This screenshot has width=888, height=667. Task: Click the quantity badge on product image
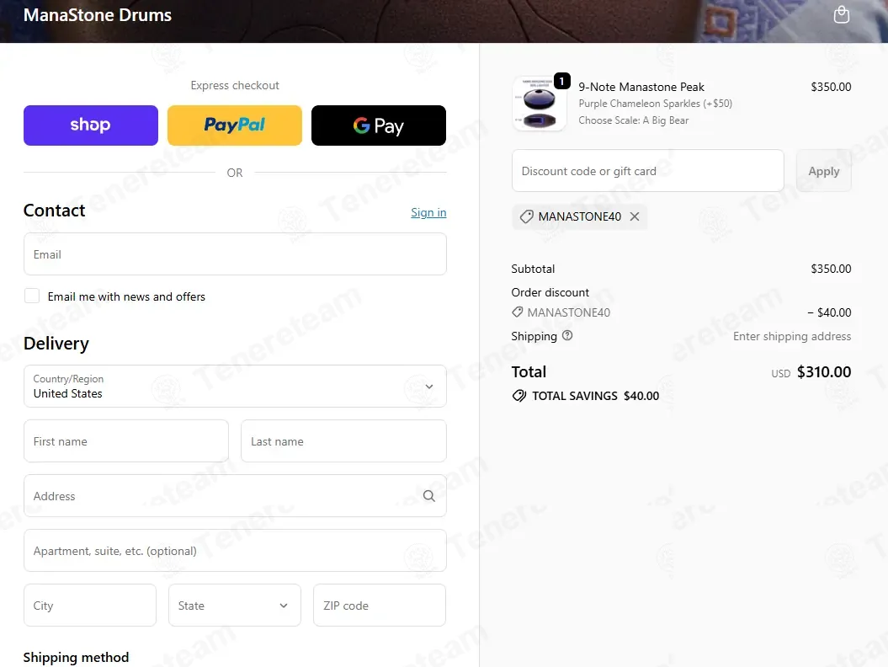point(561,81)
